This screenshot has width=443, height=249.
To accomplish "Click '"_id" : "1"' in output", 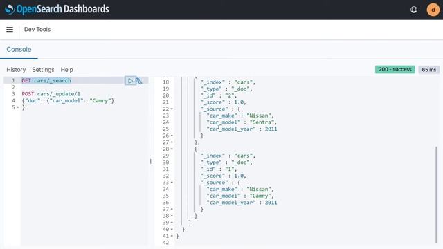I will pyautogui.click(x=219, y=169).
